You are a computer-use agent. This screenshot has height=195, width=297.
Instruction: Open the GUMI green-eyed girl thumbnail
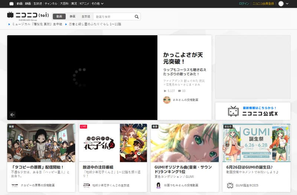[185, 143]
